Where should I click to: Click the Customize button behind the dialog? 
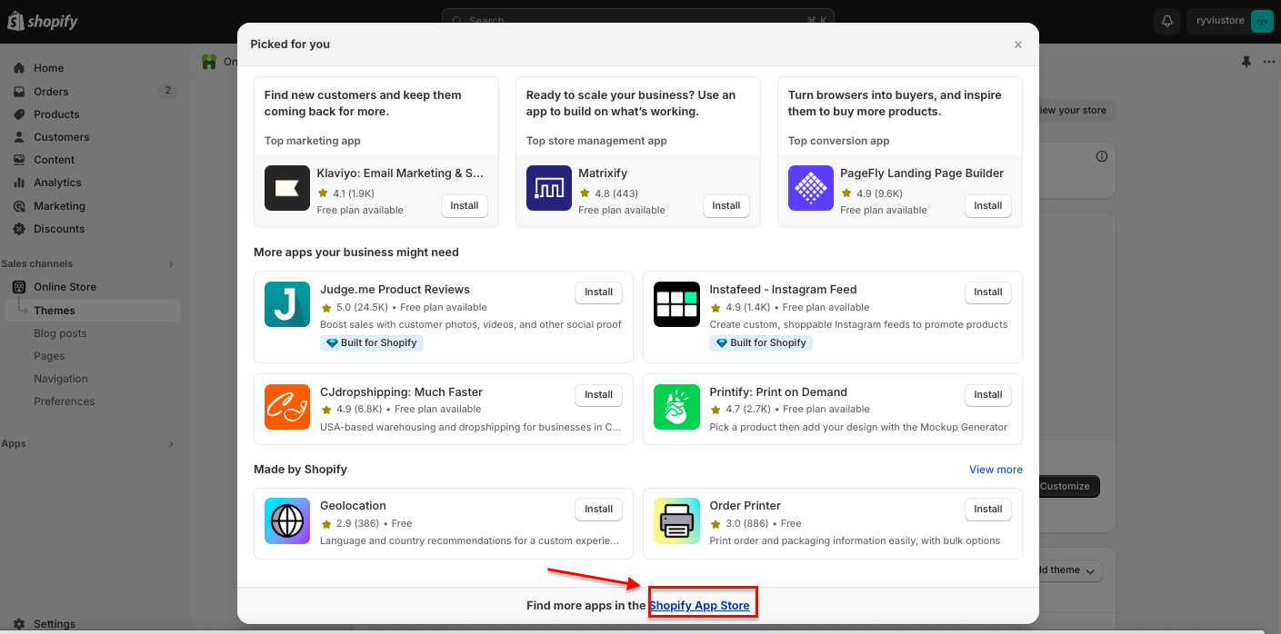pos(1069,486)
